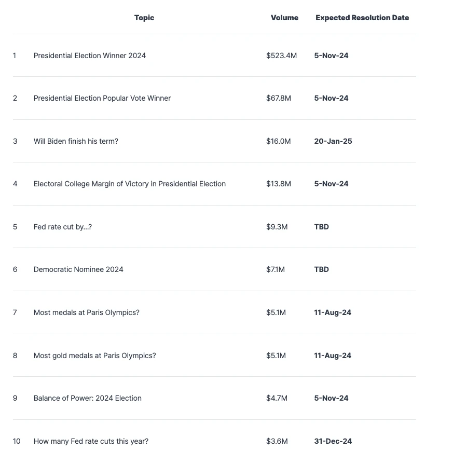Select Presidential Election Popular Vote Winner
Screen dimensions: 453x464
pyautogui.click(x=102, y=98)
